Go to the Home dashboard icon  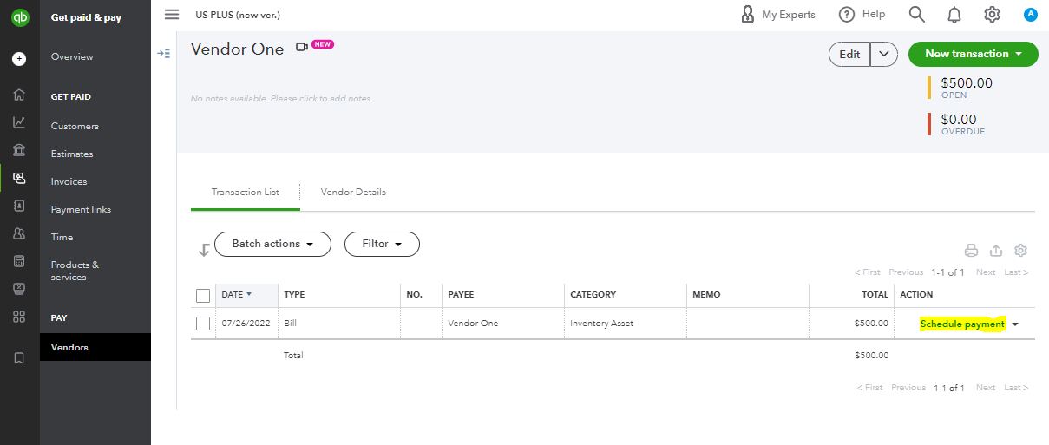tap(19, 95)
